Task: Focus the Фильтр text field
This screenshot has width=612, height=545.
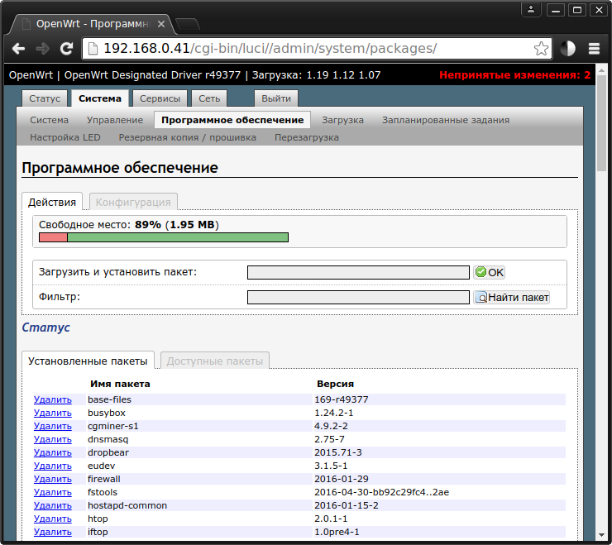Action: click(358, 297)
